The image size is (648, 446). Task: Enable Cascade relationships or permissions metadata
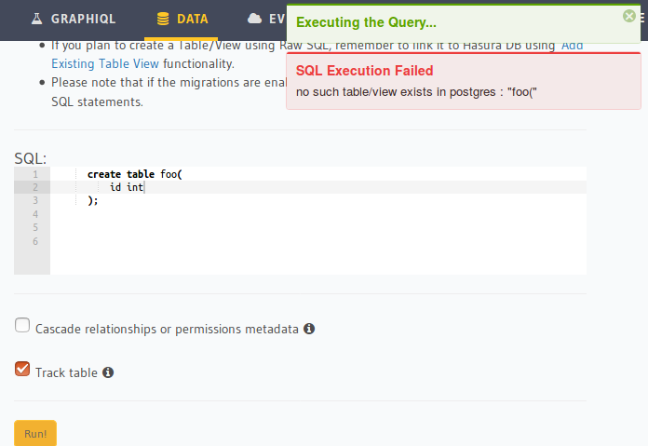pyautogui.click(x=22, y=325)
